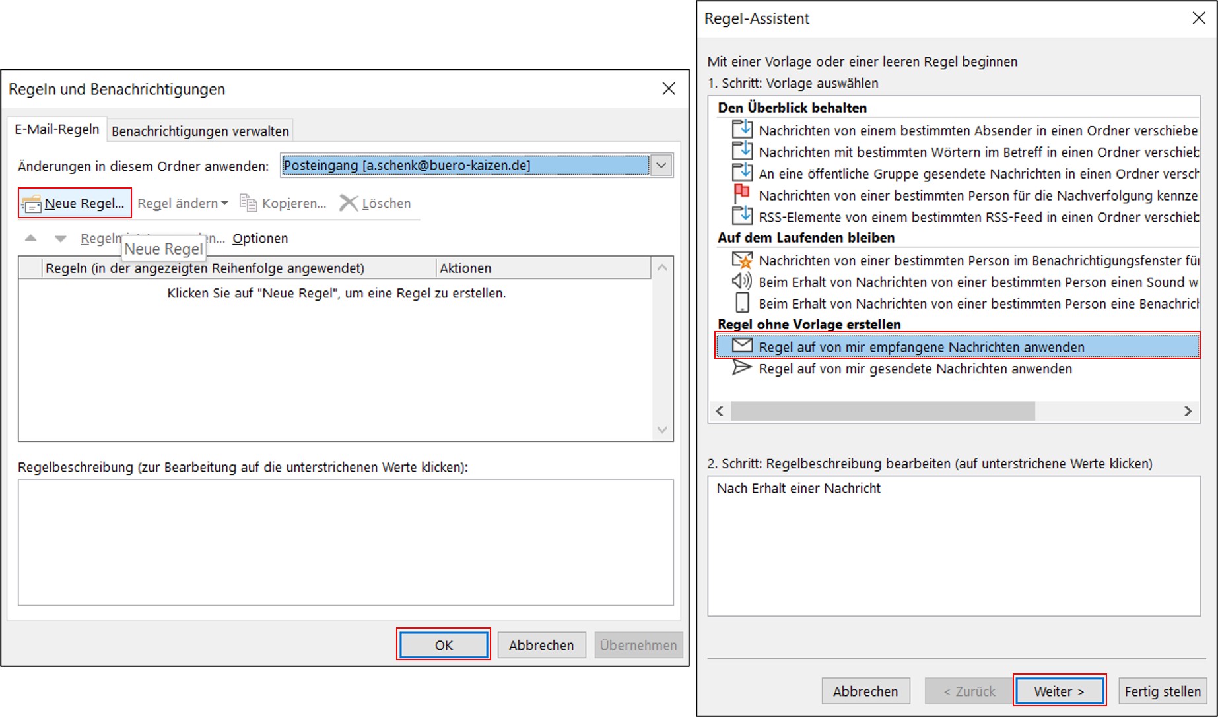The height and width of the screenshot is (717, 1218).
Task: Select rule for received messages template
Action: click(x=921, y=347)
